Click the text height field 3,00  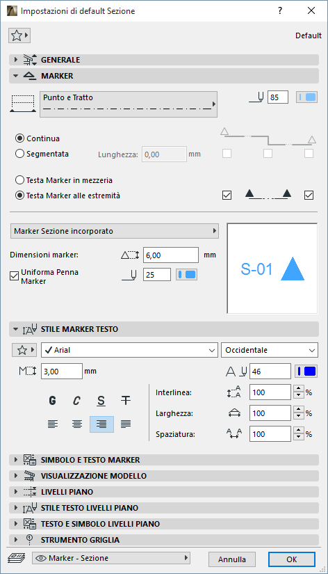click(62, 372)
